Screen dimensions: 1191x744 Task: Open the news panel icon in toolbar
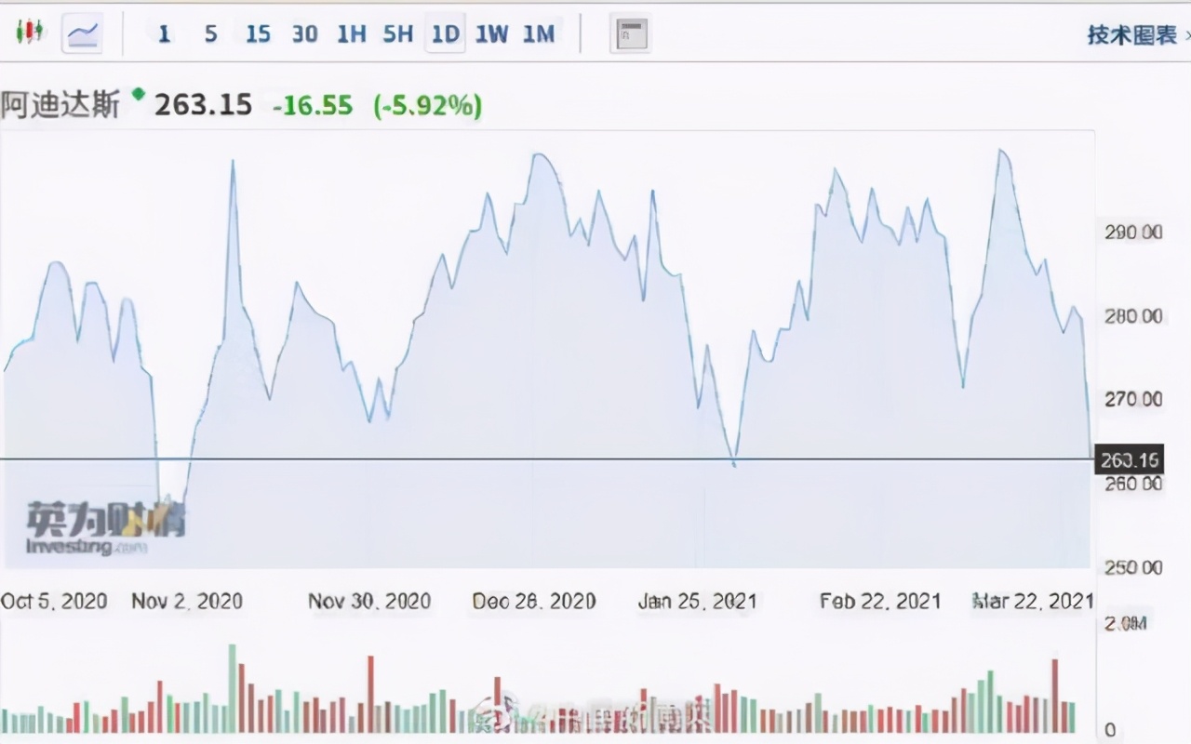[x=630, y=34]
